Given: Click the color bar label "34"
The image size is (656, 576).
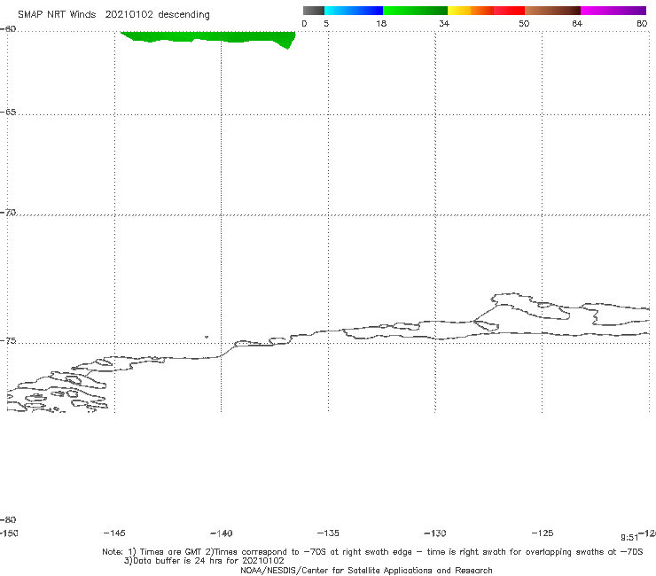Looking at the screenshot, I should coord(444,23).
